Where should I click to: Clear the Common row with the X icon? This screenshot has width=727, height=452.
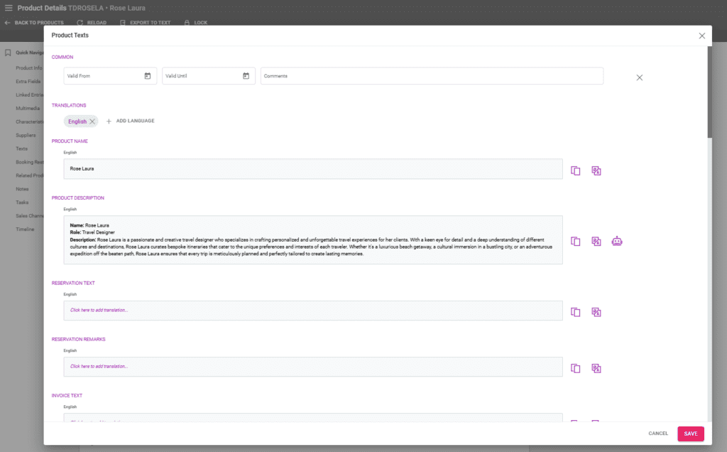[x=639, y=77]
